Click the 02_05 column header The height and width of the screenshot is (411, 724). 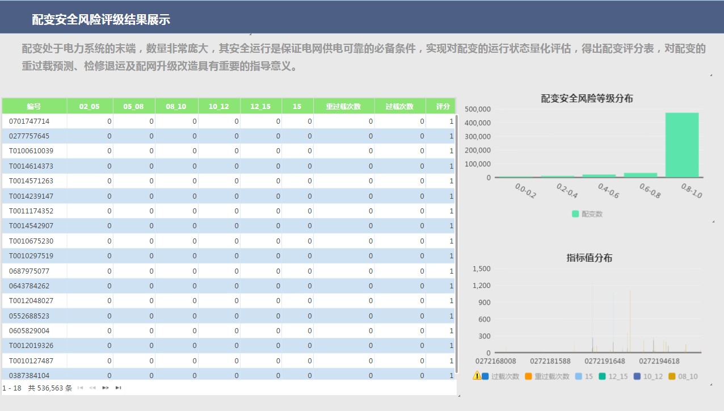click(x=90, y=106)
